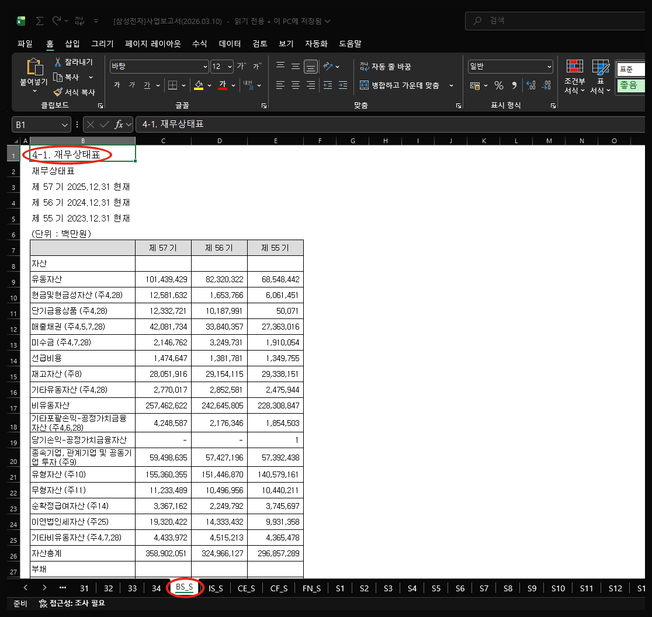Select the 표준 cell style

point(630,69)
